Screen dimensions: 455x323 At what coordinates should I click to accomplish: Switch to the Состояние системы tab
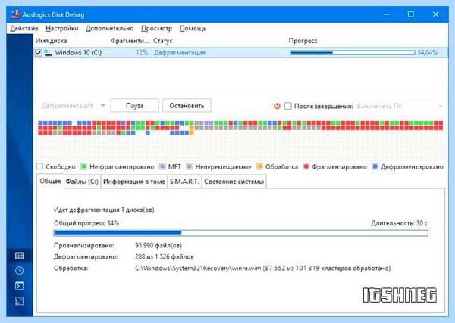234,182
